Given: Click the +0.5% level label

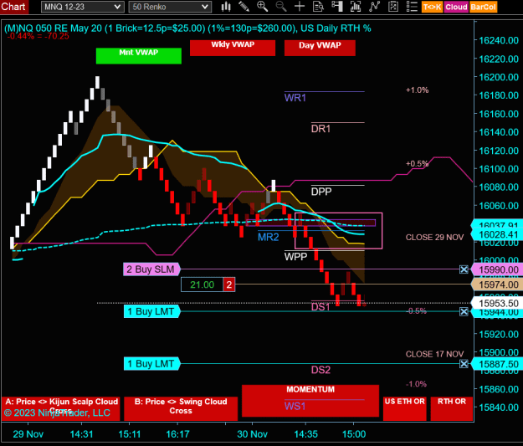Looking at the screenshot, I should click(x=417, y=163).
